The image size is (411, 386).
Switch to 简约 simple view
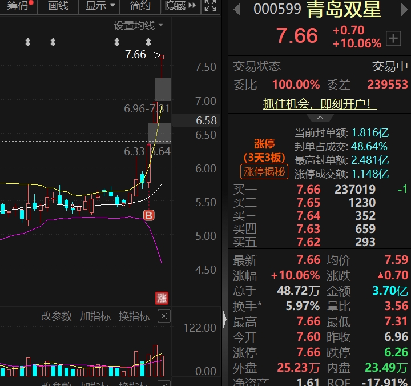pyautogui.click(x=140, y=6)
